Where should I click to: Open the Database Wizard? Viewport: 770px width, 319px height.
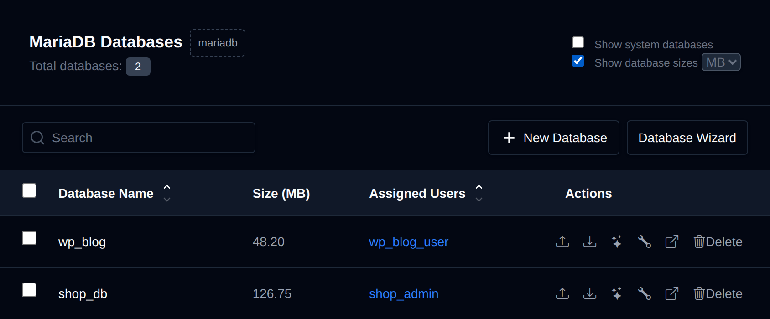click(x=687, y=138)
